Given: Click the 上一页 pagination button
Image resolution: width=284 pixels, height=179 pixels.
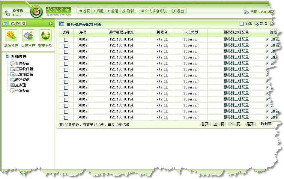Looking at the screenshot, I should coord(219,124).
